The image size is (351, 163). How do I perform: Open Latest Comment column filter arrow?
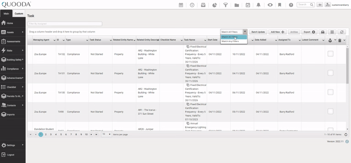click(323, 40)
